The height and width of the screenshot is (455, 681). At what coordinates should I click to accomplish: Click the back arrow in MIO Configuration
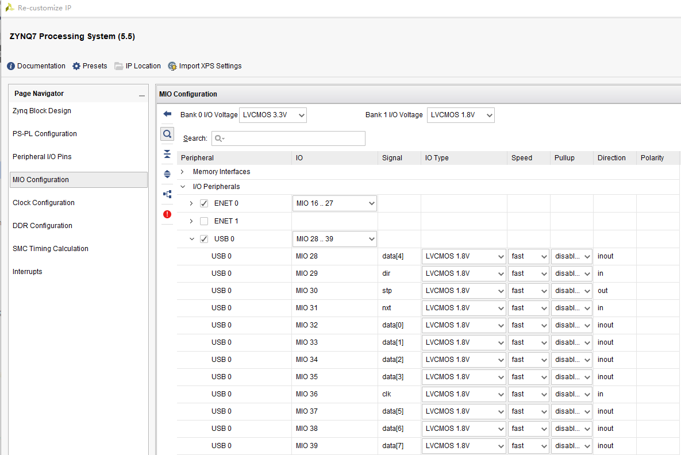click(x=167, y=114)
